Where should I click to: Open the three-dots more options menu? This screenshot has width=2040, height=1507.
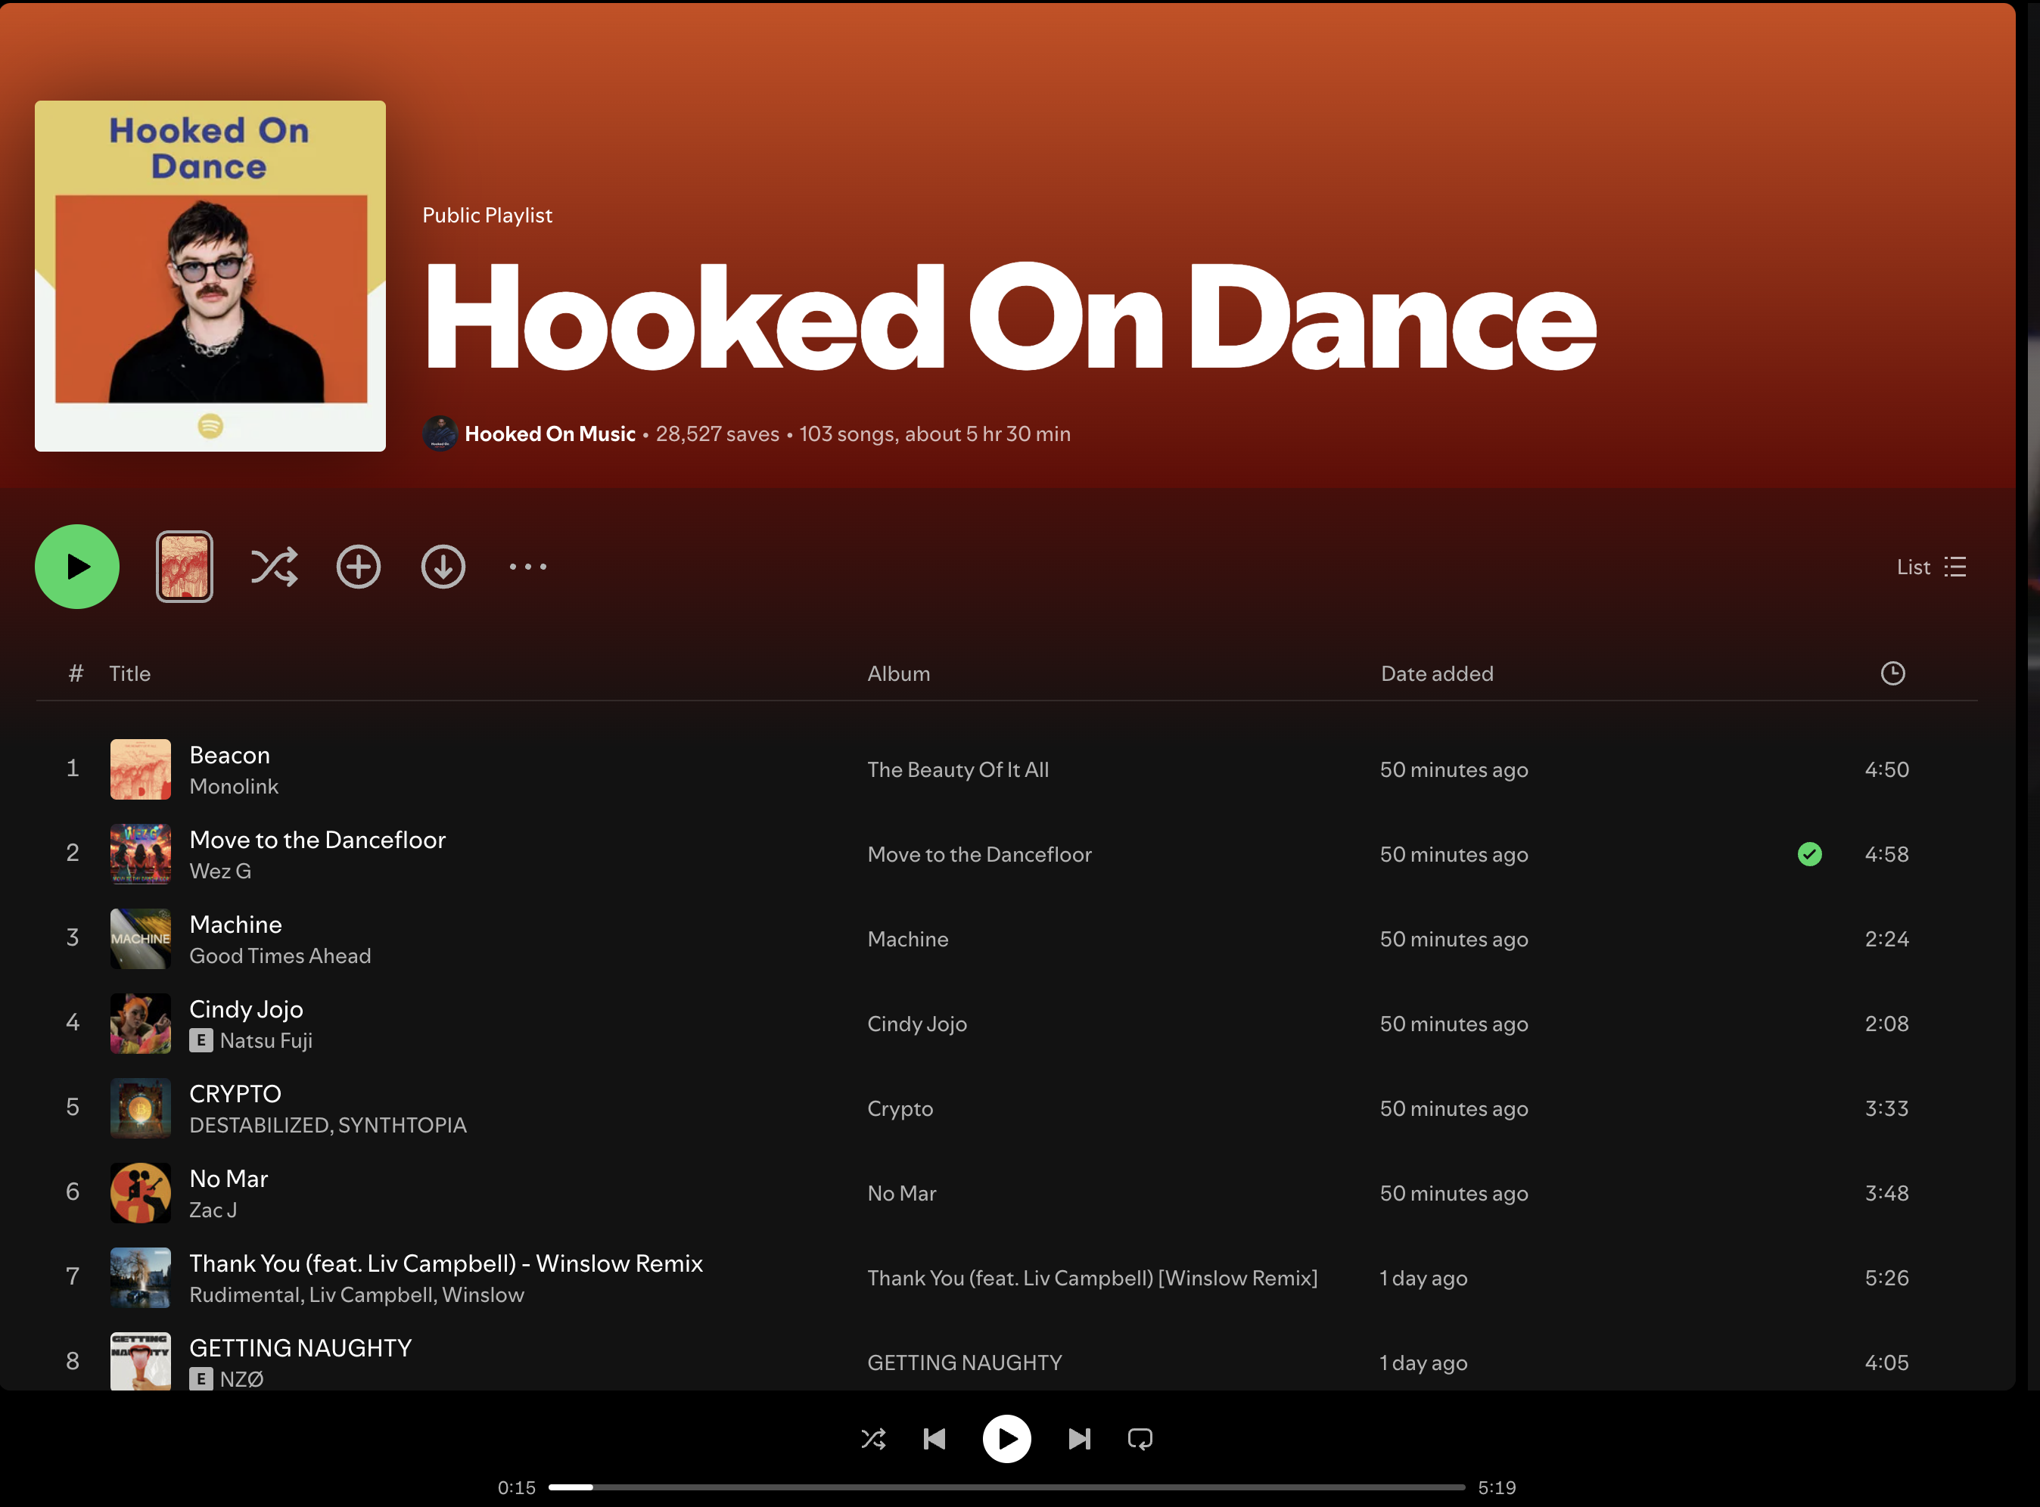coord(527,567)
